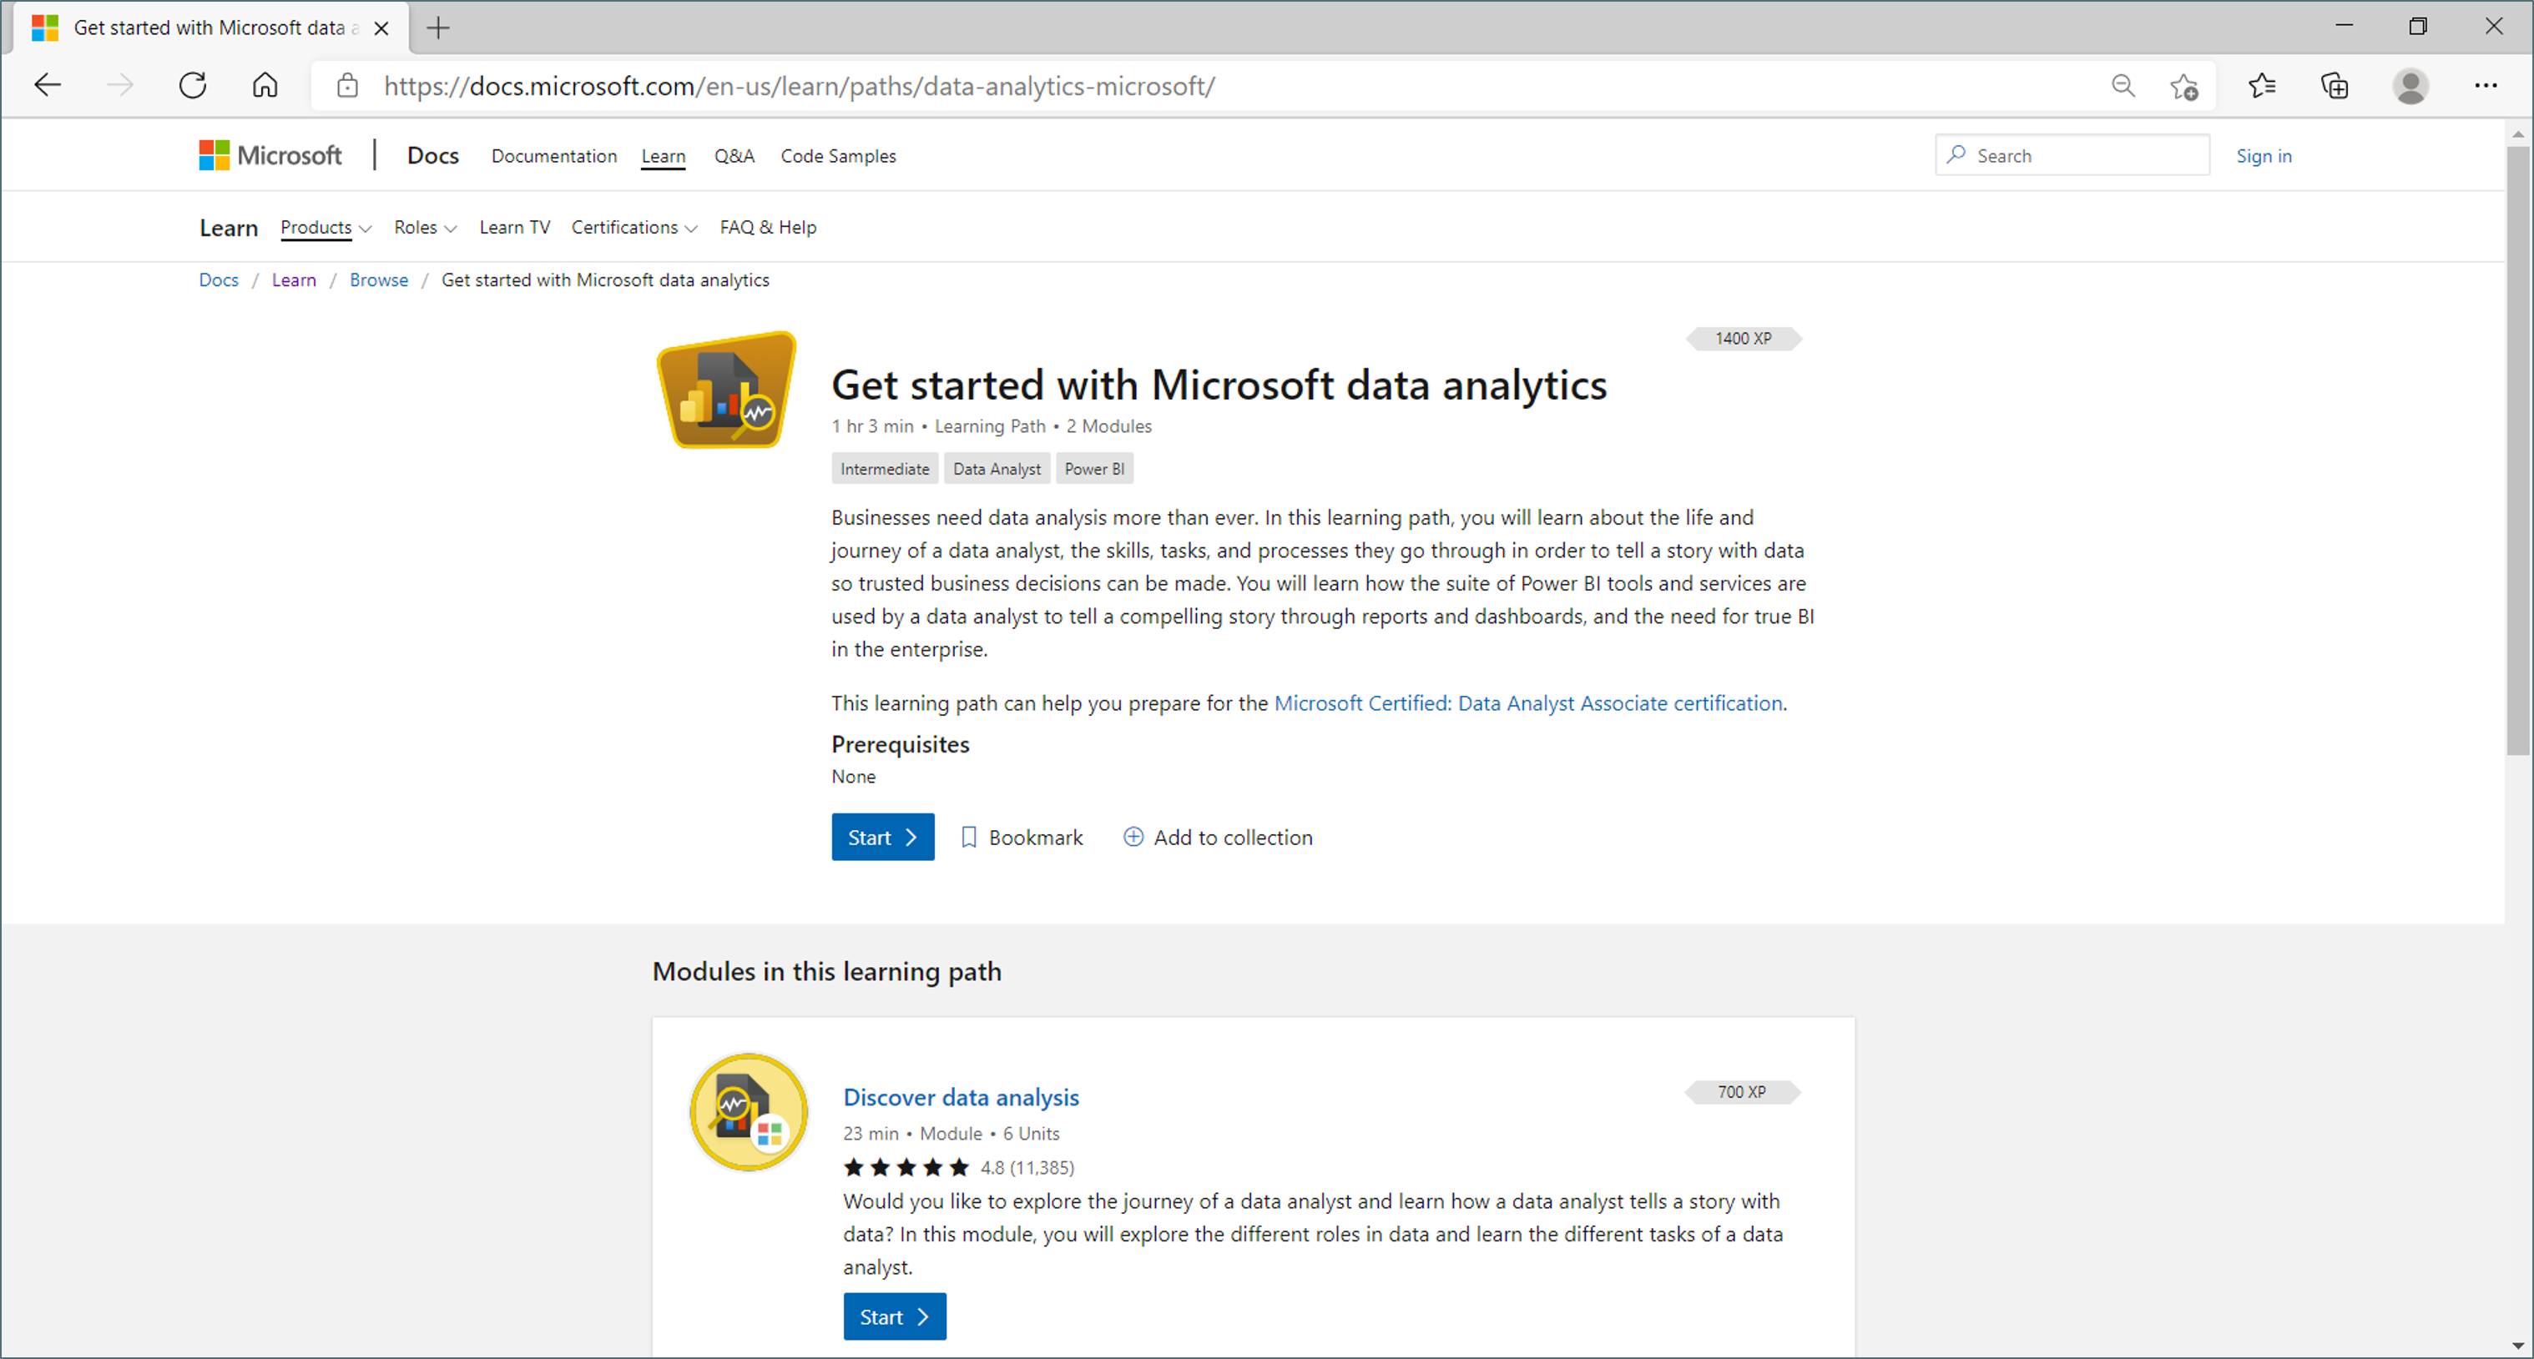Open the Documentation menu item
2534x1359 pixels.
(x=554, y=155)
